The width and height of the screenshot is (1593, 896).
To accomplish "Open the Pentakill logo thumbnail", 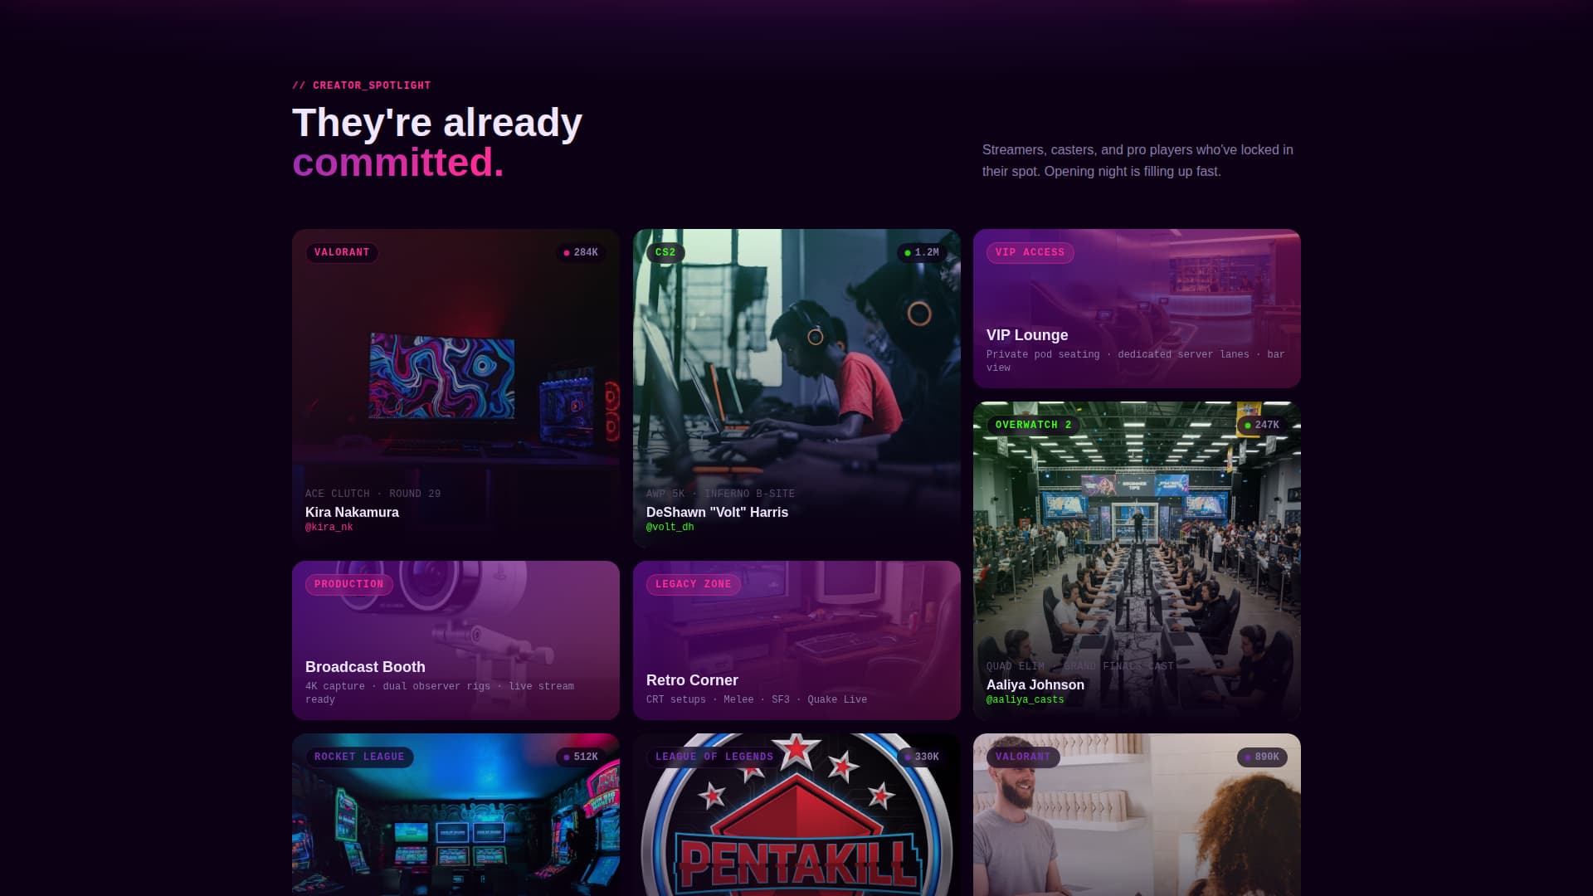I will (796, 838).
